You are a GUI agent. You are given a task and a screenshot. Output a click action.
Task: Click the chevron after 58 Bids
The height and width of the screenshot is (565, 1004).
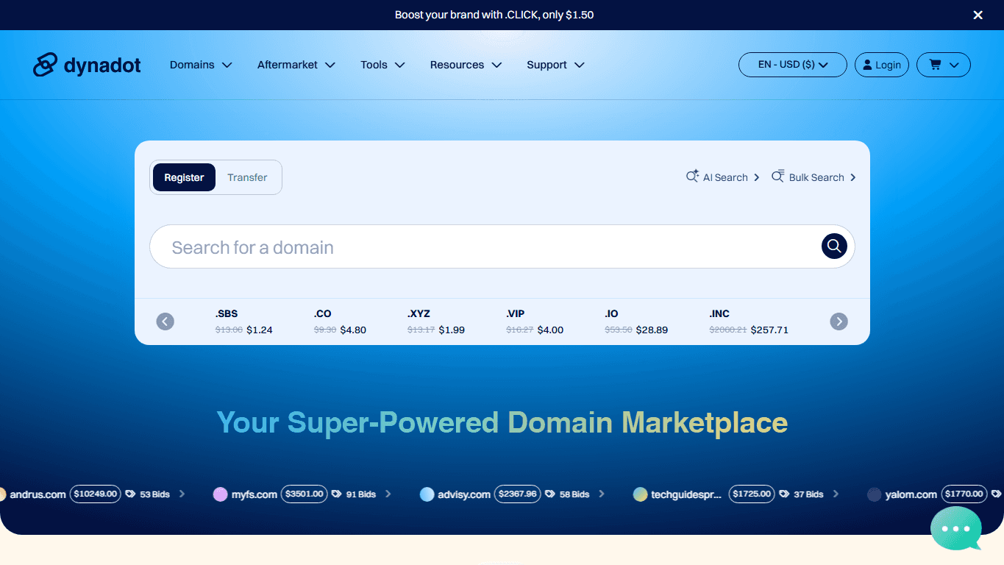602,494
